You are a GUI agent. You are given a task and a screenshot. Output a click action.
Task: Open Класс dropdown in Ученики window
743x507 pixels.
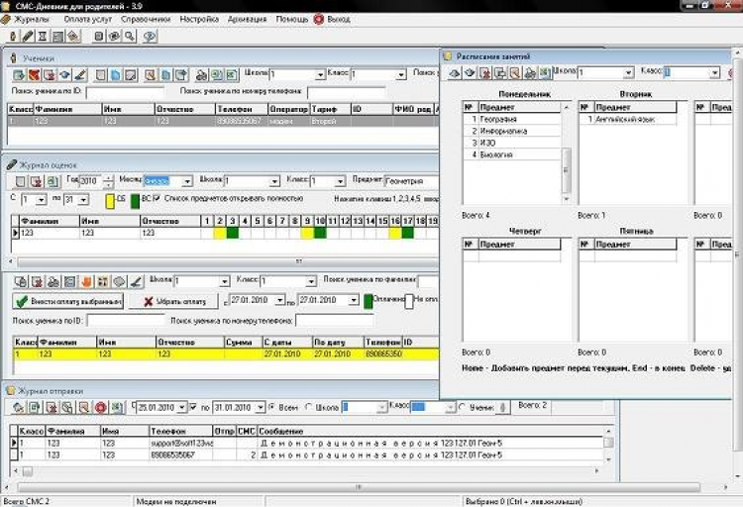tap(401, 75)
